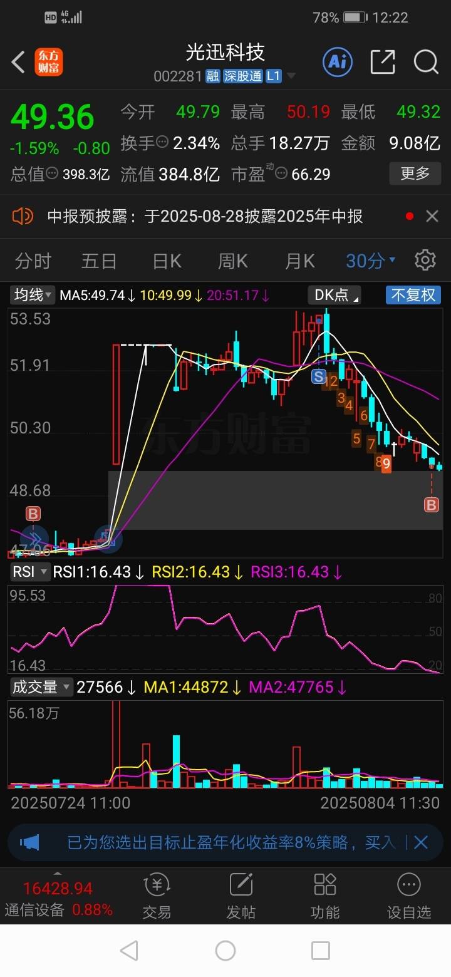451x977 pixels.
Task: Open the search magnifier icon
Action: (x=426, y=61)
